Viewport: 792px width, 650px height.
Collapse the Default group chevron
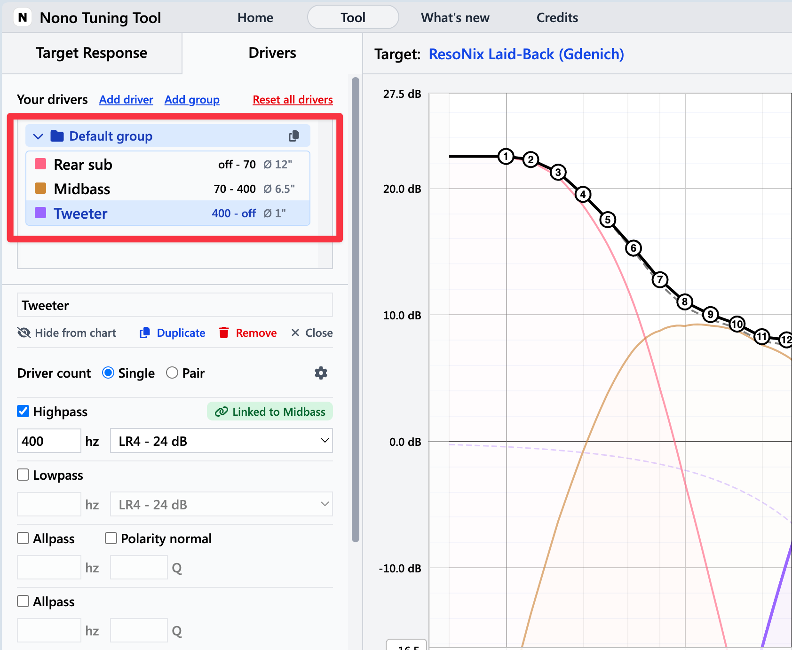click(x=38, y=136)
